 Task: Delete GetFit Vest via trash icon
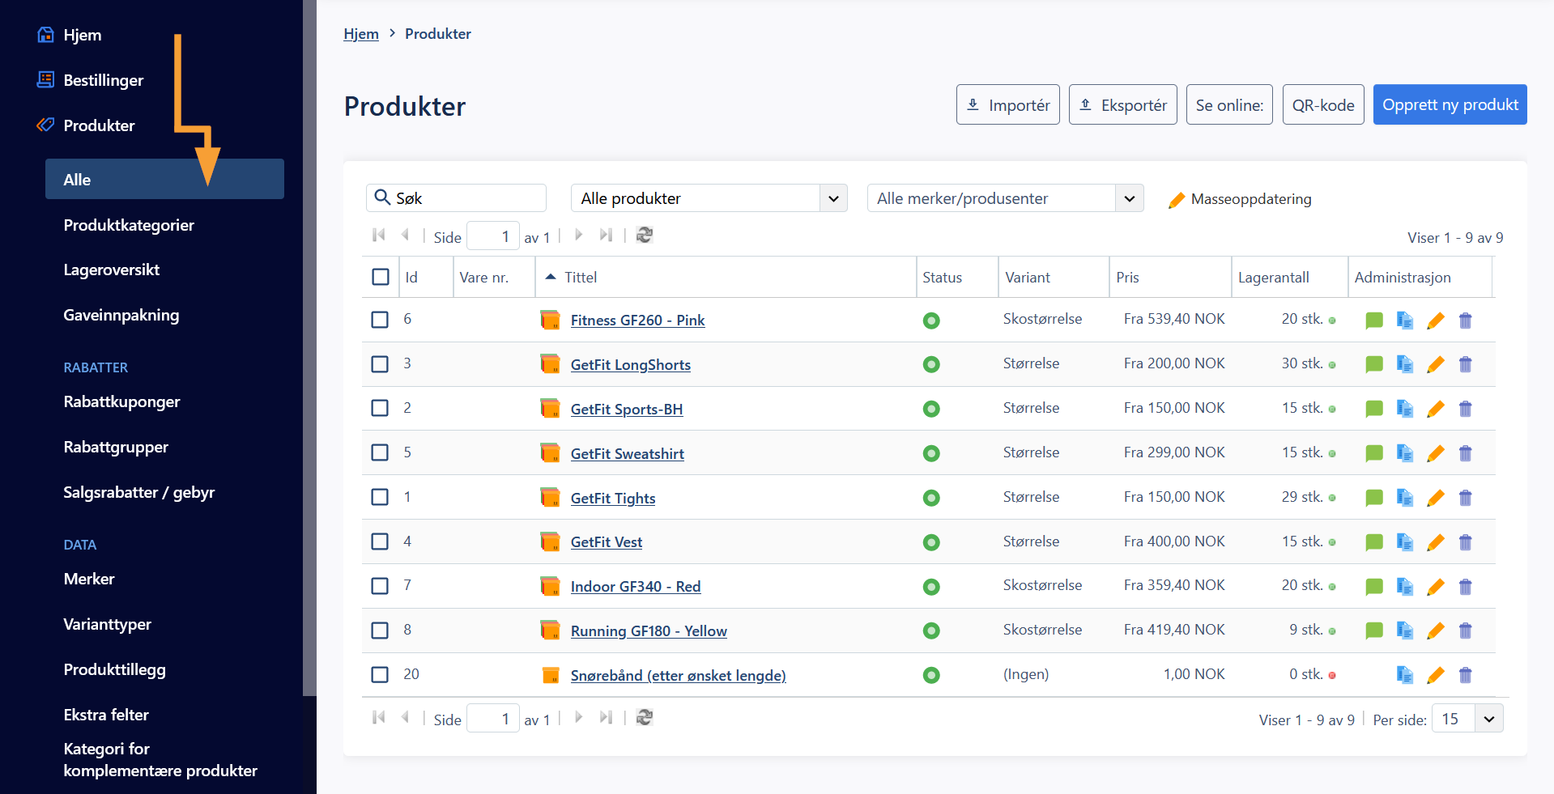tap(1465, 542)
